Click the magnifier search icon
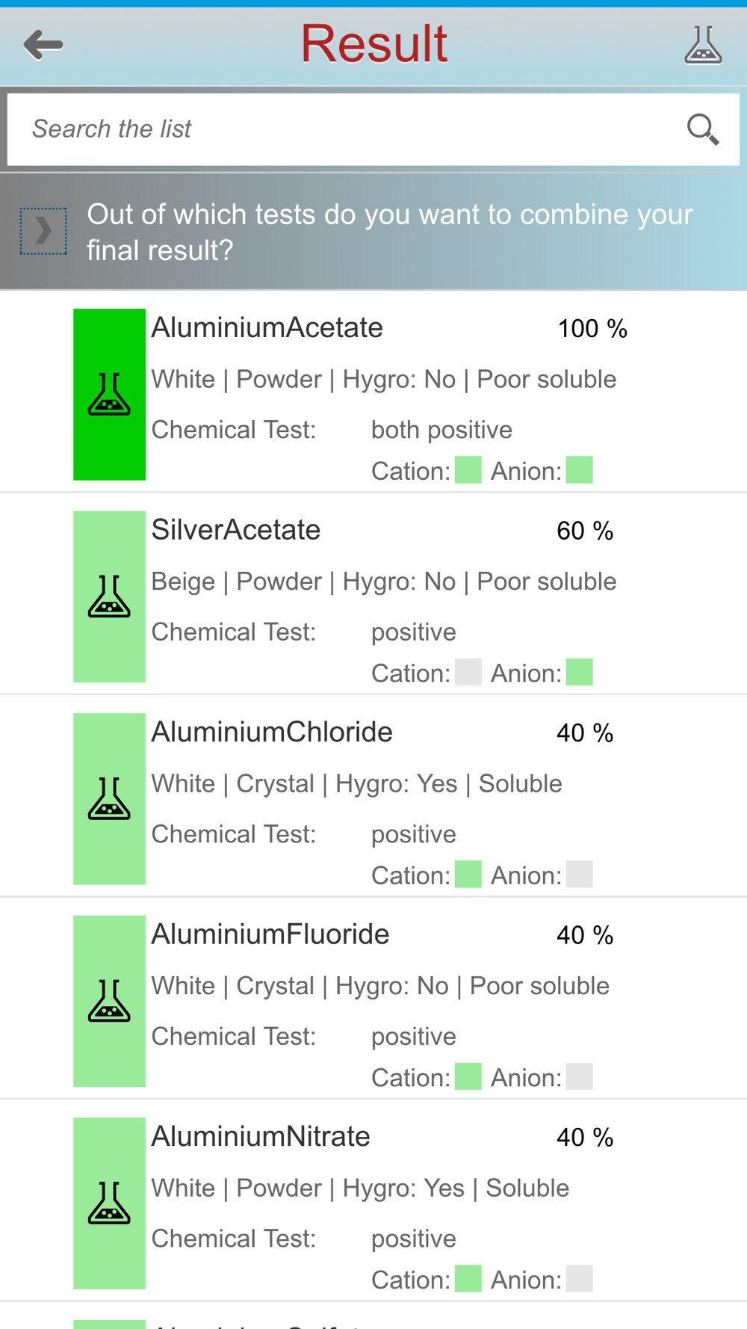Viewport: 747px width, 1329px height. click(702, 129)
